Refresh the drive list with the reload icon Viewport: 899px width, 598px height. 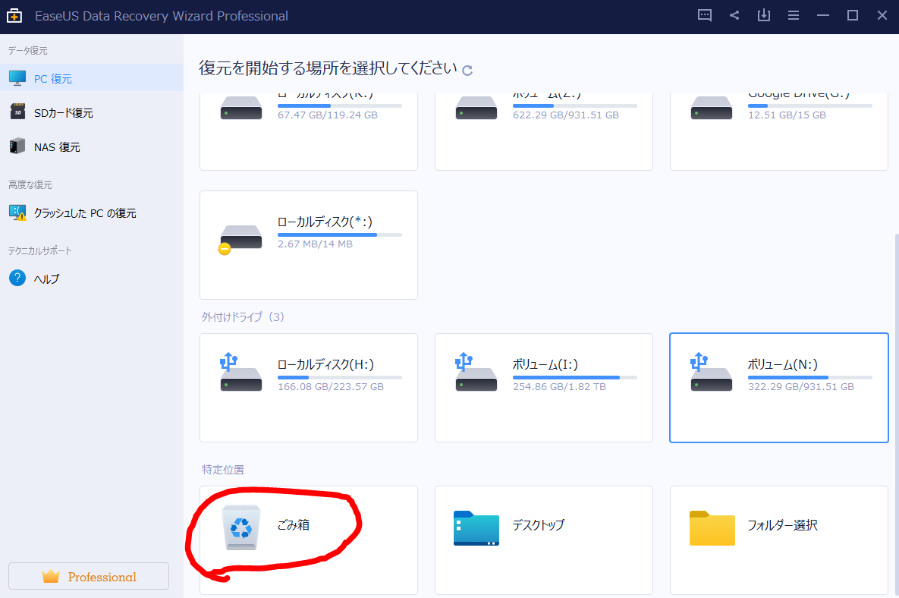467,71
